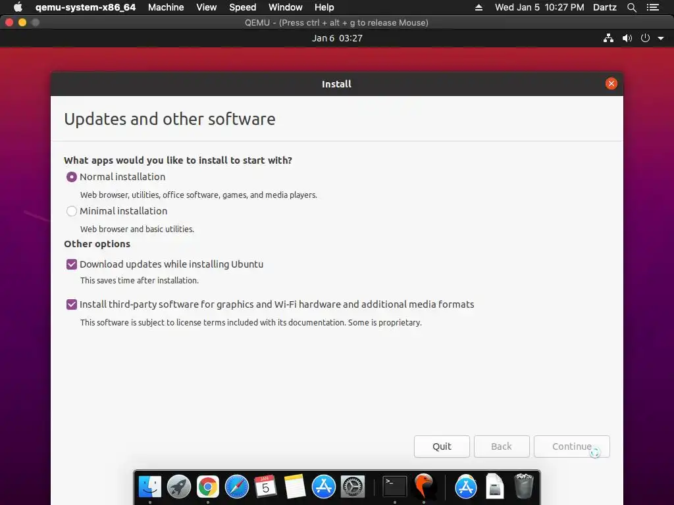The width and height of the screenshot is (674, 505).
Task: Open the yellow Notes app in Dock
Action: [x=295, y=487]
